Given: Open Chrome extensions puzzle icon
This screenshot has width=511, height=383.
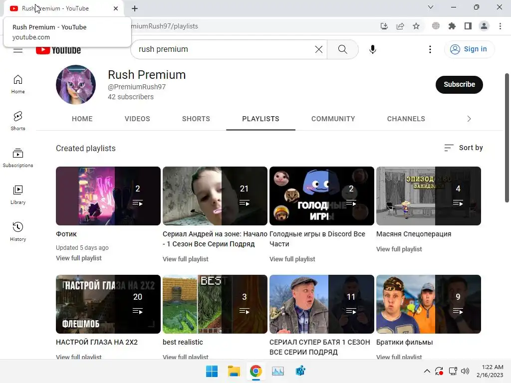Looking at the screenshot, I should [x=452, y=26].
